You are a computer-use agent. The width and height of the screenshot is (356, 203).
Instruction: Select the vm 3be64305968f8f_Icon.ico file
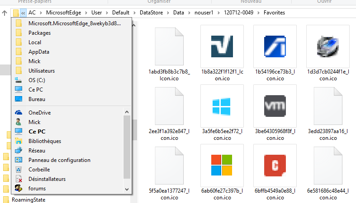[x=275, y=106]
